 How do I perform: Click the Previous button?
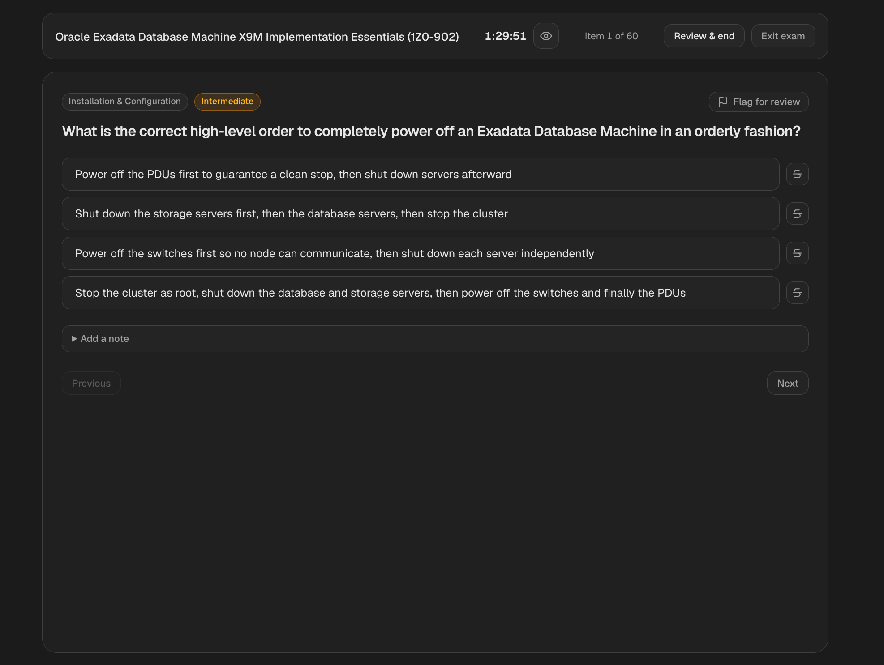(x=91, y=383)
